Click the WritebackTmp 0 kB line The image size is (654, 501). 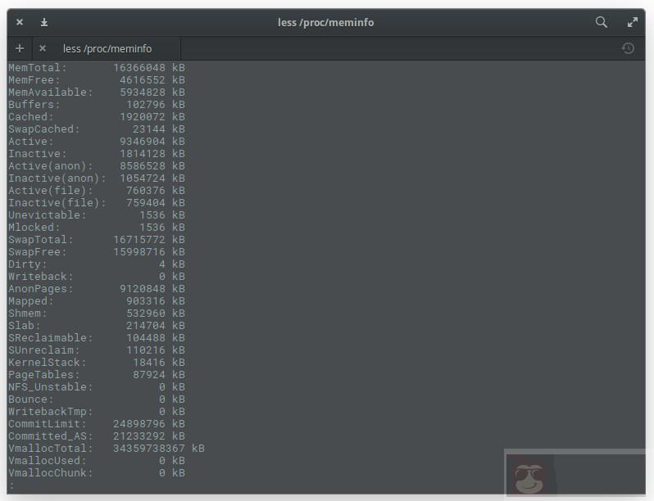(x=97, y=412)
